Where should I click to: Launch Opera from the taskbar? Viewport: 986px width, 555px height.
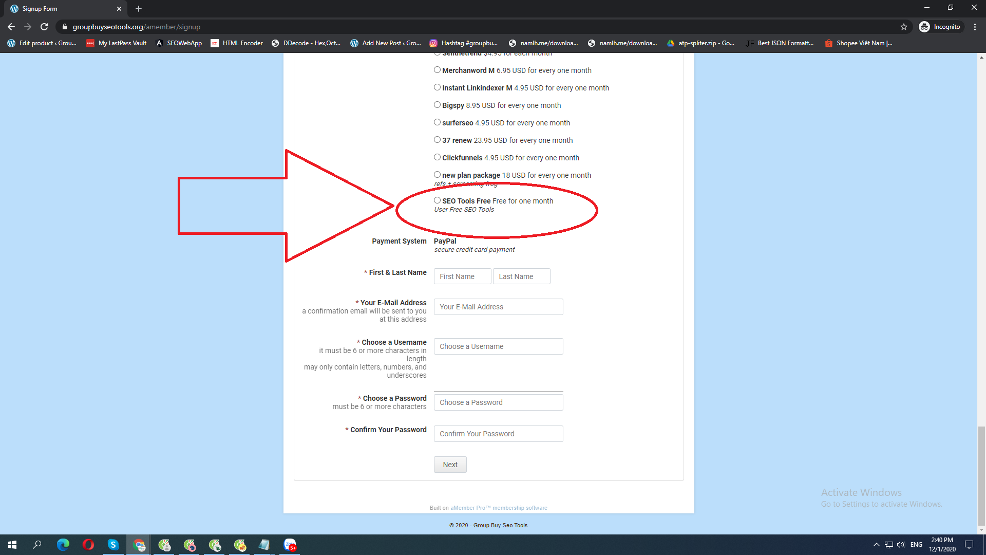point(88,545)
